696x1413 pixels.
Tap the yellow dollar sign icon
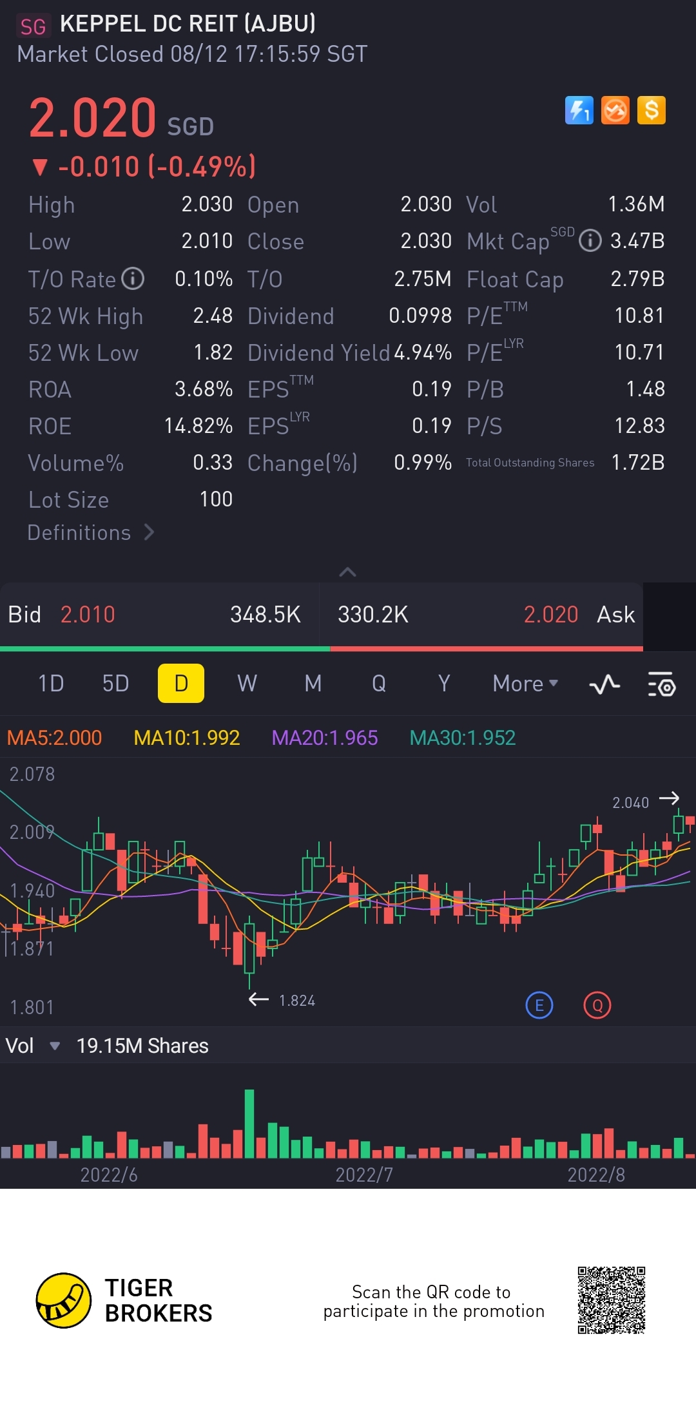click(x=651, y=110)
